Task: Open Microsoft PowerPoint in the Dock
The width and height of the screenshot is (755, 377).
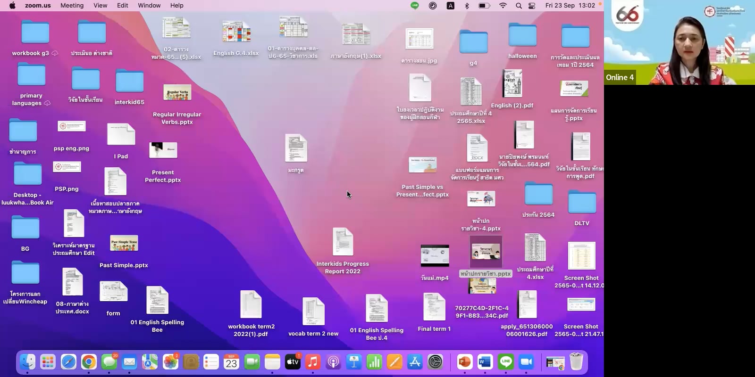Action: pyautogui.click(x=465, y=362)
